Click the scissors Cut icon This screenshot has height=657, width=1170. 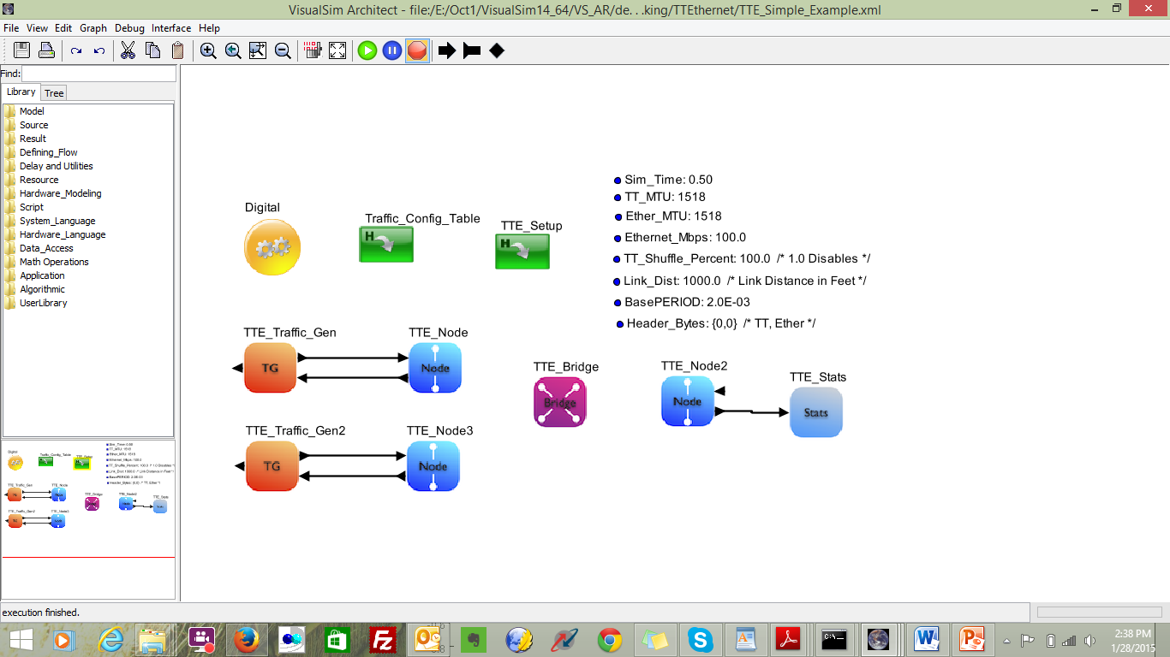[x=128, y=50]
